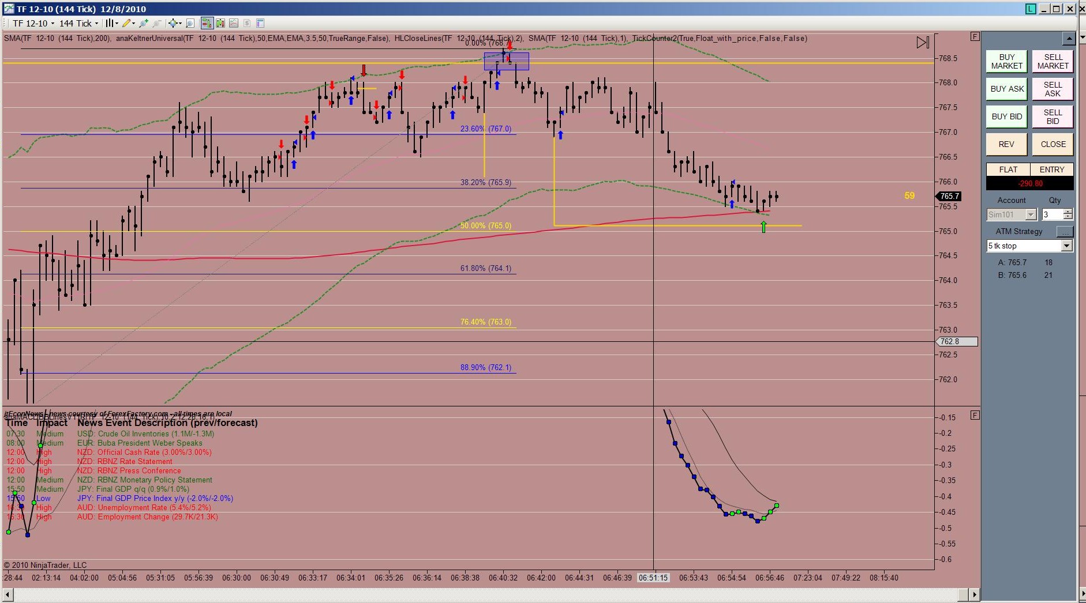1086x603 pixels.
Task: Expand the crosshair cursor dropdown arrow
Action: 180,23
